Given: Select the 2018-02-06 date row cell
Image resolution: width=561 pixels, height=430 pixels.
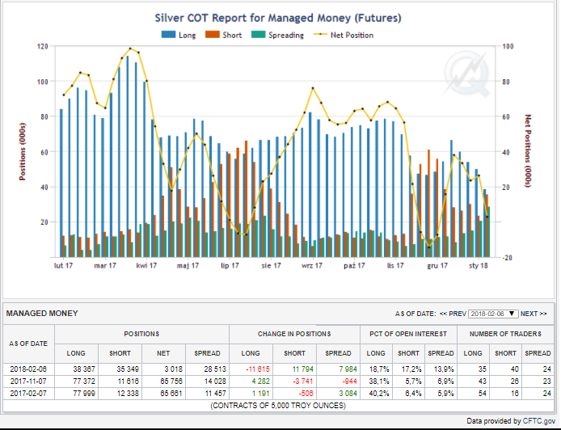Looking at the screenshot, I should 28,369.
